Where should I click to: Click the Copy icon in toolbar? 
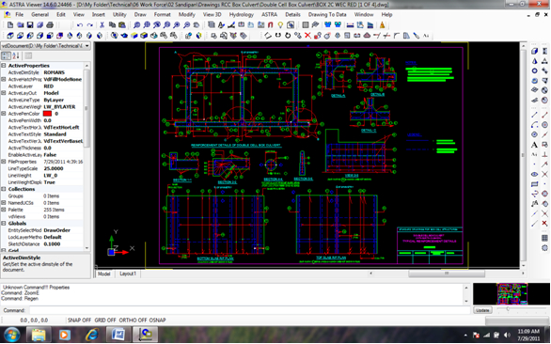pyautogui.click(x=112, y=25)
